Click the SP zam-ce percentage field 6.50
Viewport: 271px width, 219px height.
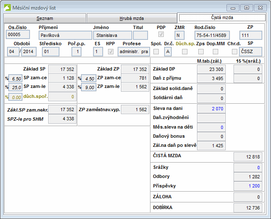click(15, 78)
